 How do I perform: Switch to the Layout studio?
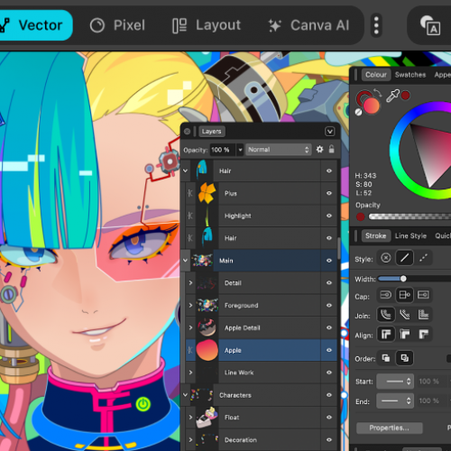click(x=207, y=25)
